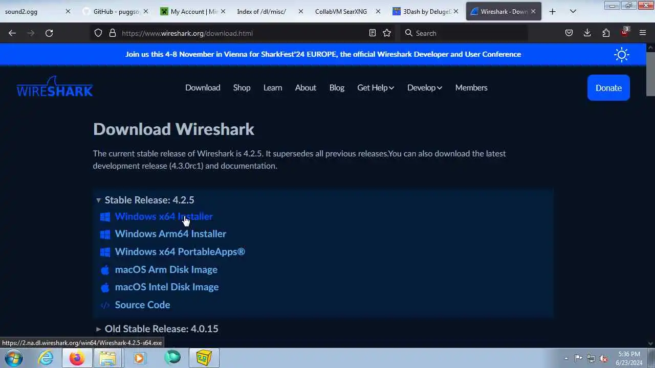Screen dimensions: 655x368
Task: Open a new tab with the plus button
Action: [552, 12]
